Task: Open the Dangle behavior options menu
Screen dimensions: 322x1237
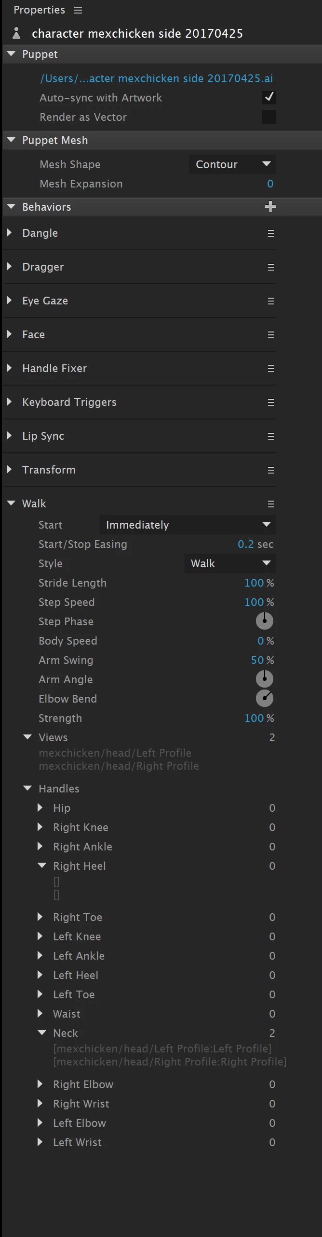Action: pos(270,233)
